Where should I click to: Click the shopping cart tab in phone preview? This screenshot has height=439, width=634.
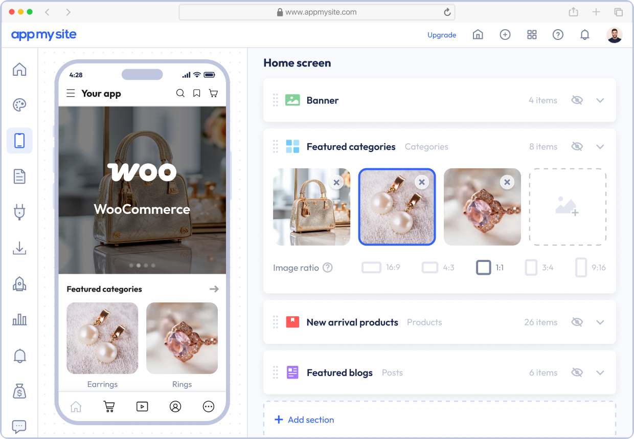pyautogui.click(x=109, y=407)
